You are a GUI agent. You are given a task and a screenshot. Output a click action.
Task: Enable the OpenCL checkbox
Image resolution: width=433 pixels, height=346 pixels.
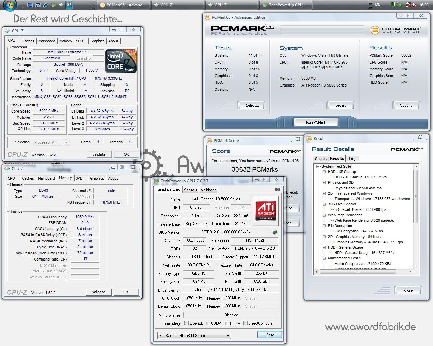click(186, 323)
